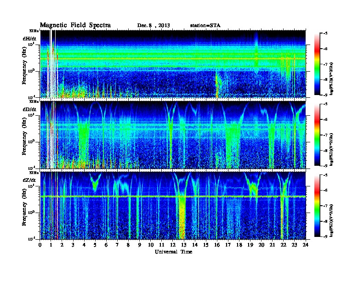Click "-9" on the dH/dt color bar scale
Viewport: 364px width, 281px height.
(x=325, y=95)
